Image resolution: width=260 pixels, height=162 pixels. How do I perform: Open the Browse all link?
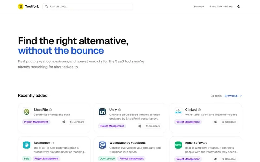click(233, 96)
